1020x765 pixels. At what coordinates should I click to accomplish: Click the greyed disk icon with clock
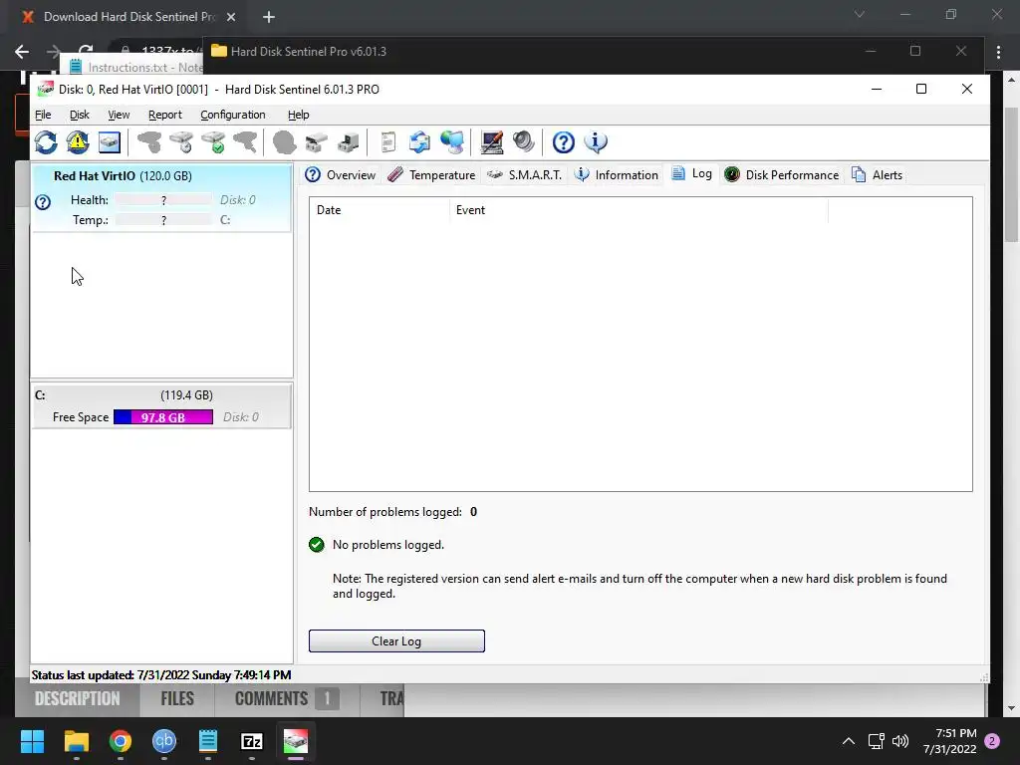pos(182,142)
